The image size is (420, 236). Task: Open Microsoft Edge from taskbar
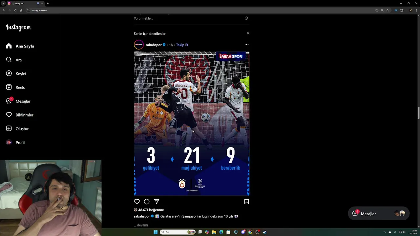221,232
